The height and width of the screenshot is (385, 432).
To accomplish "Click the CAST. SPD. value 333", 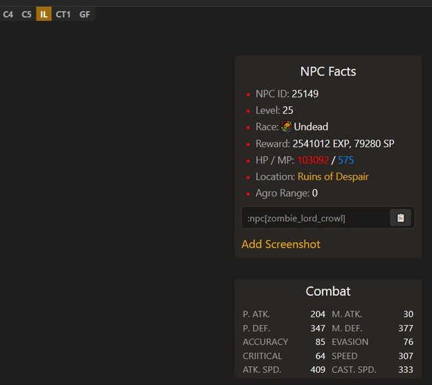I will pyautogui.click(x=406, y=370).
